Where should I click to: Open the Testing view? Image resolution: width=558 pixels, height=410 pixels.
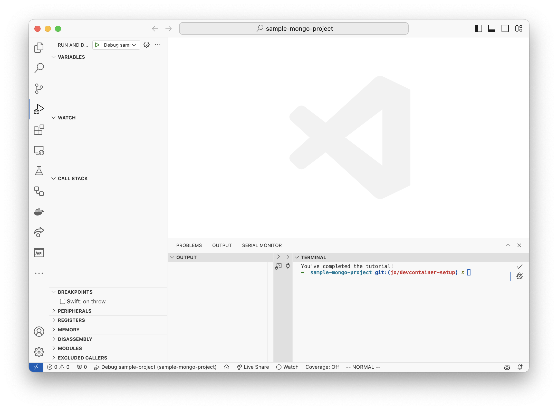[x=39, y=171]
